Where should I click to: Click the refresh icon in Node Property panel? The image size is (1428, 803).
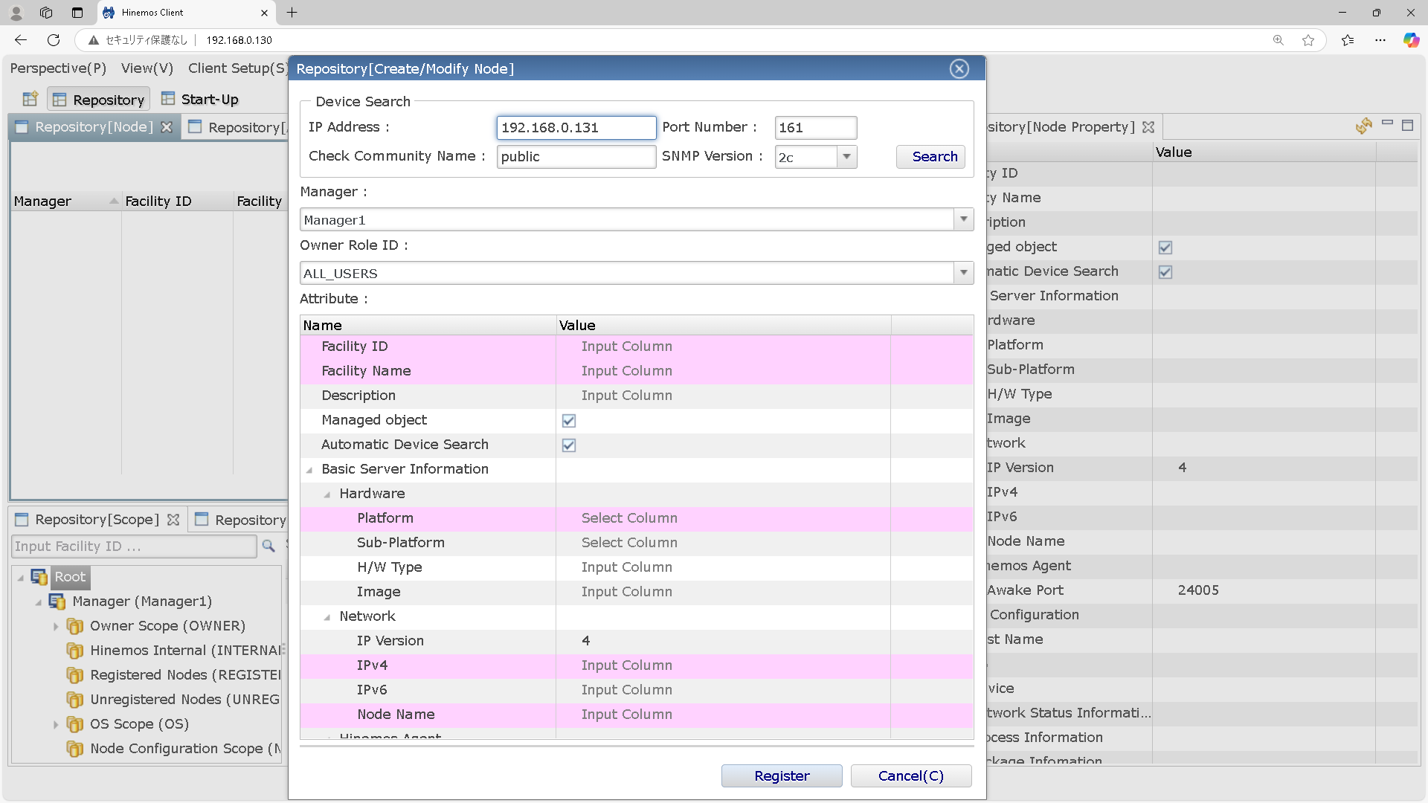[1363, 126]
